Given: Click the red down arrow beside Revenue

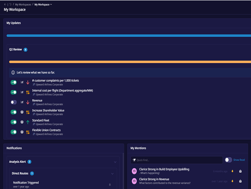Looking at the screenshot, I should (x=28, y=102).
